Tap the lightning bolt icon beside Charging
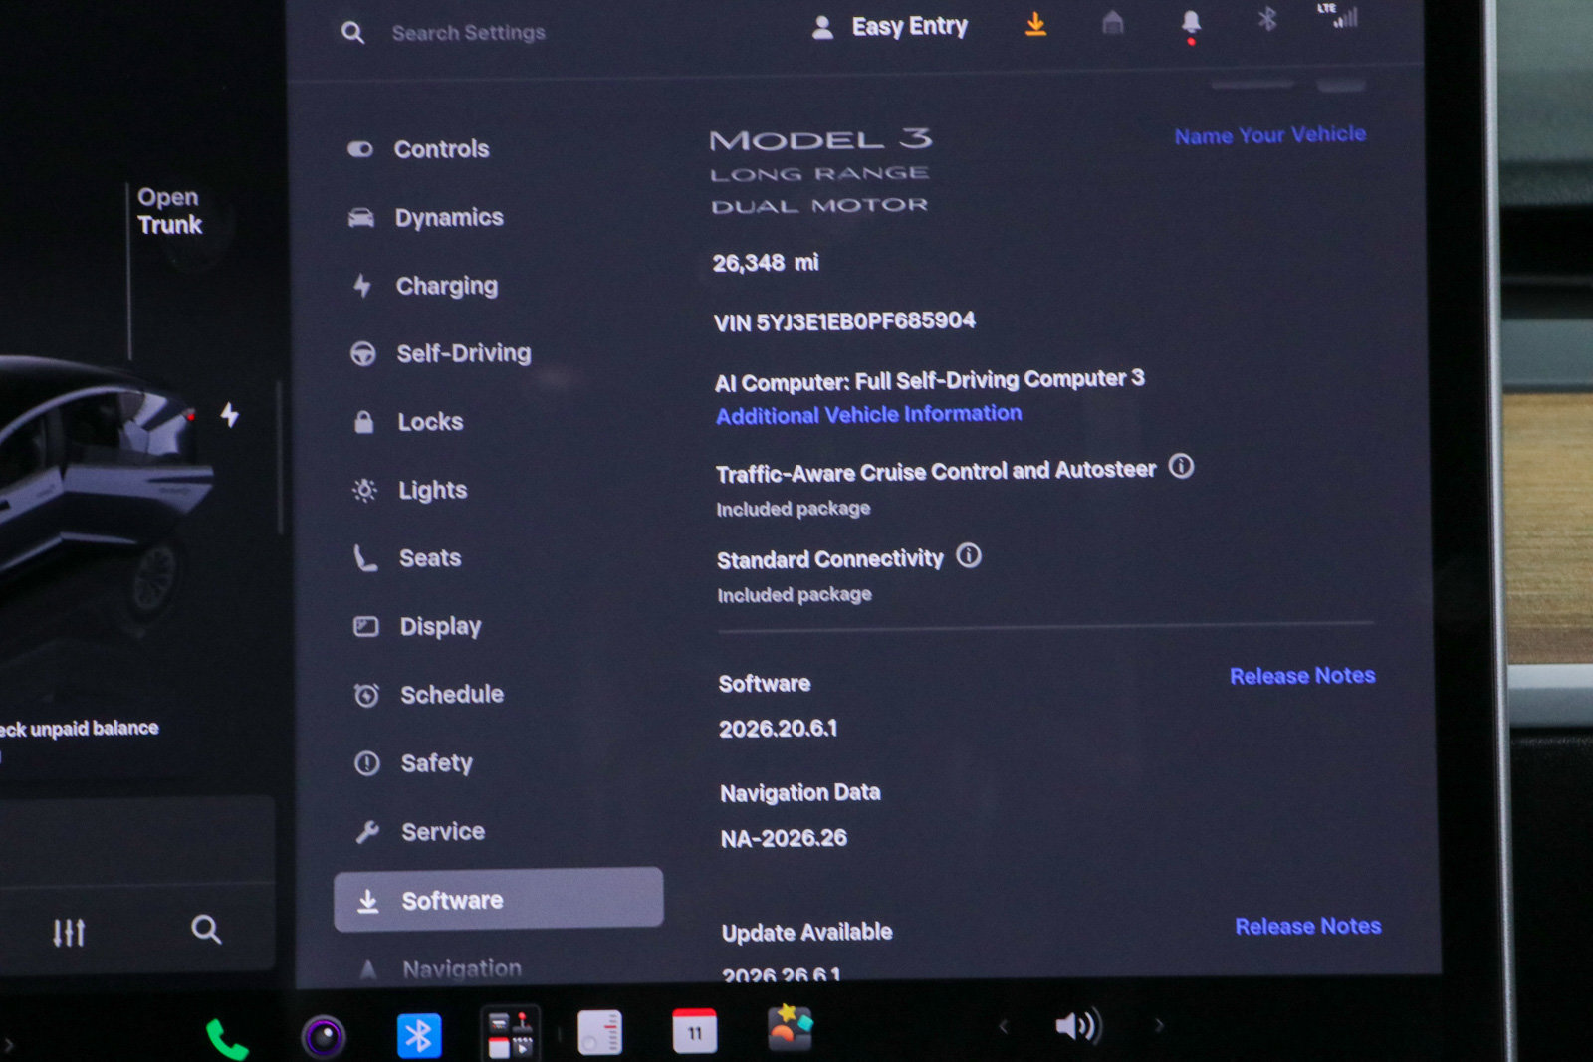 pyautogui.click(x=362, y=286)
